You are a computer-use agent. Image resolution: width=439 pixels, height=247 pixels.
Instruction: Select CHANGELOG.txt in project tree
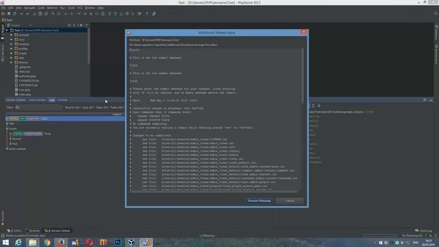[x=27, y=81]
